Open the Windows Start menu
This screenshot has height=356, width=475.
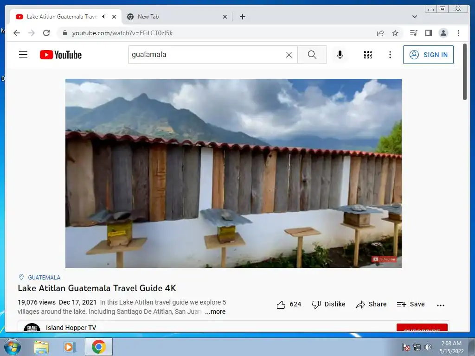13,347
